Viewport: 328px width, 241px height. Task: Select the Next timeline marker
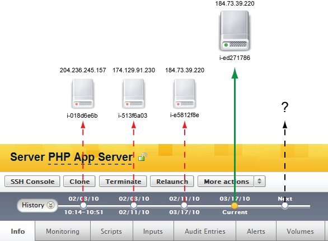click(x=285, y=205)
